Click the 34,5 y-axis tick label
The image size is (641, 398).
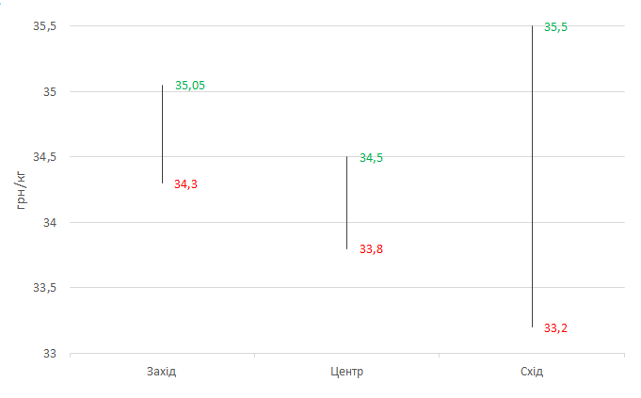tap(45, 157)
